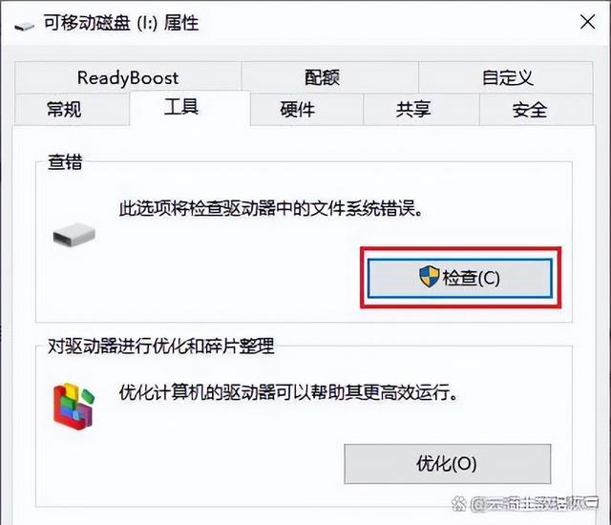Click the gray drive icon under 查错
The image size is (611, 525).
[74, 234]
